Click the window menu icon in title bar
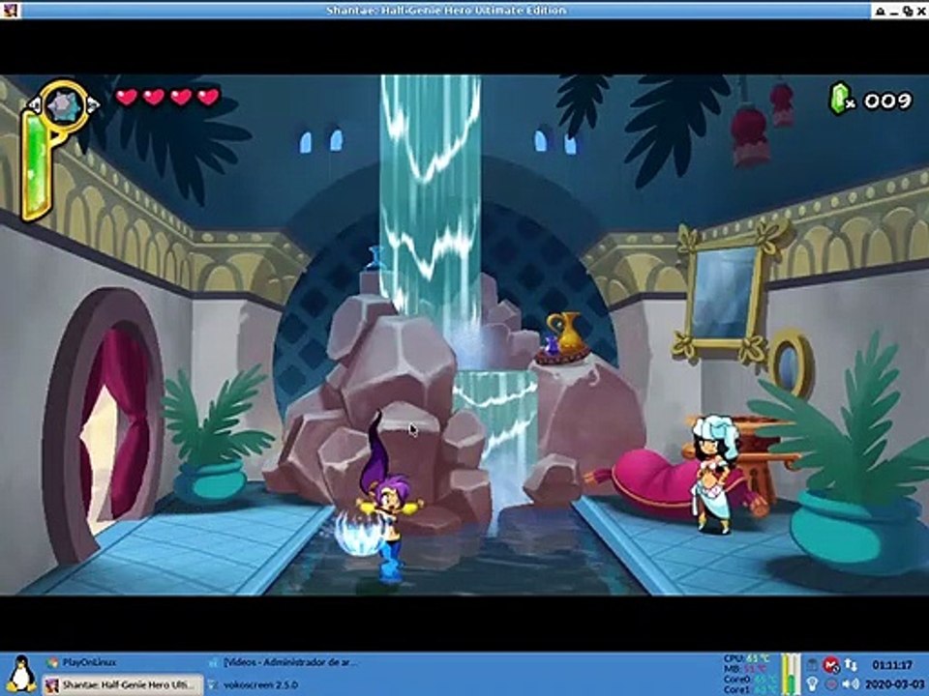 click(10, 10)
